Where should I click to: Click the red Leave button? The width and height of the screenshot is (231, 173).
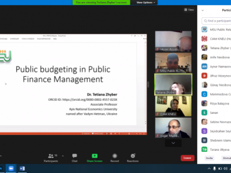click(x=188, y=158)
